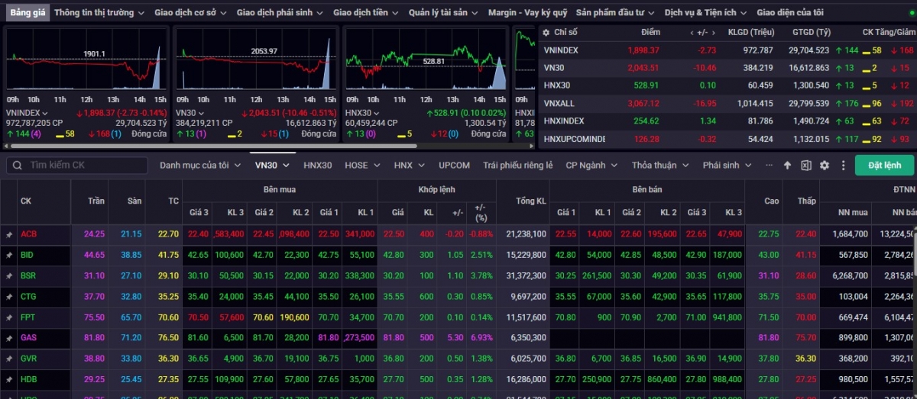Open price board settings gear
Image resolution: width=917 pixels, height=399 pixels.
[x=825, y=165]
